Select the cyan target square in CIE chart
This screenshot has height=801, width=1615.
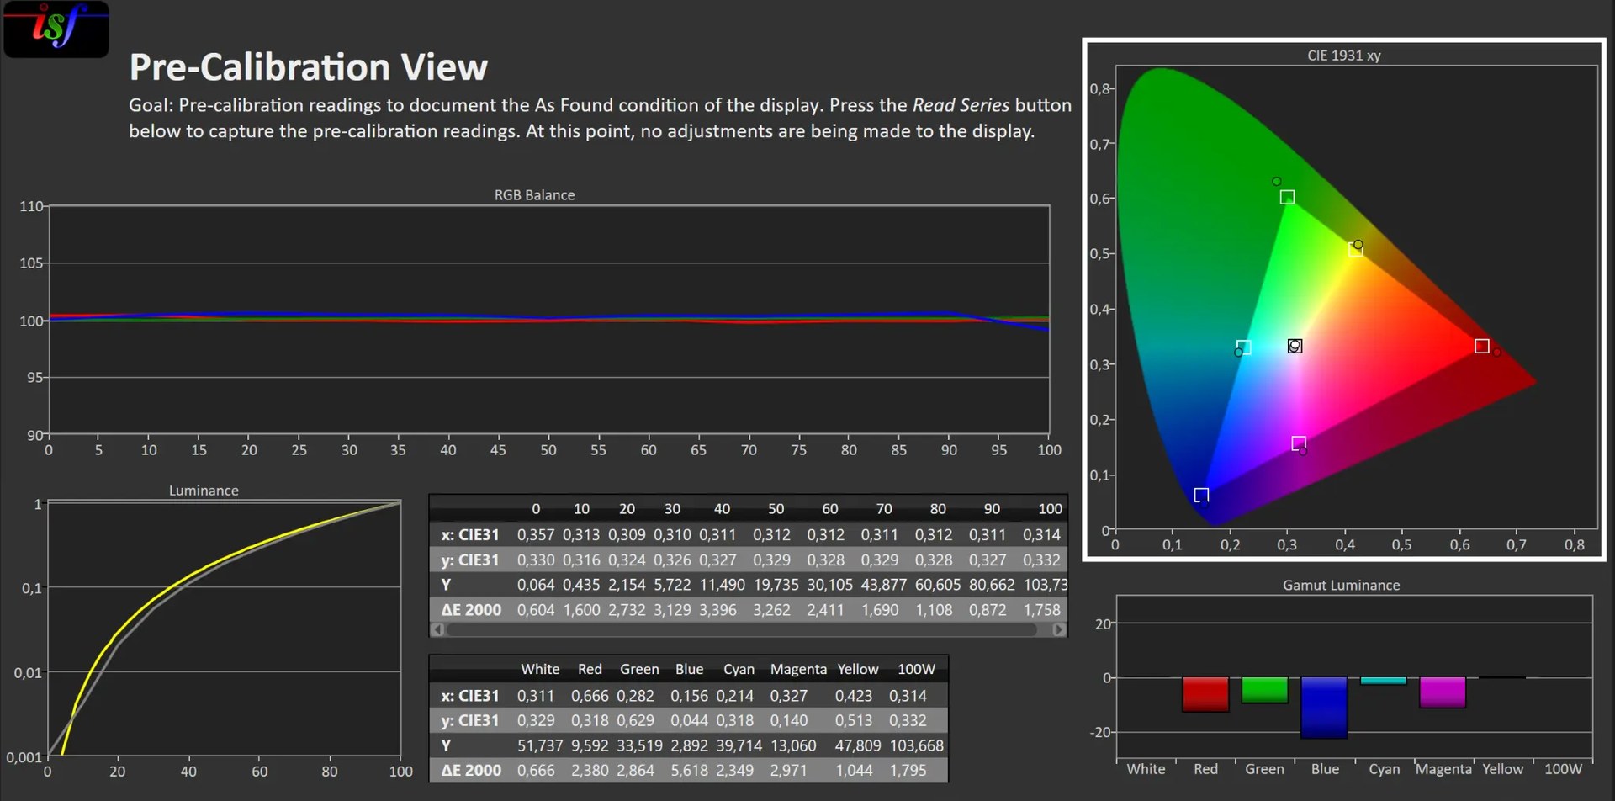1244,347
